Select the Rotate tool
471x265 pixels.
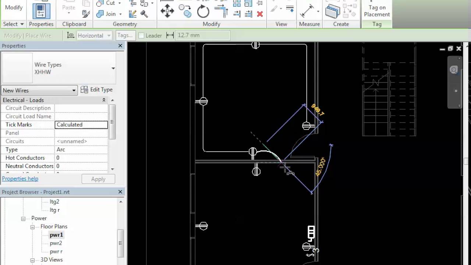[x=203, y=11]
